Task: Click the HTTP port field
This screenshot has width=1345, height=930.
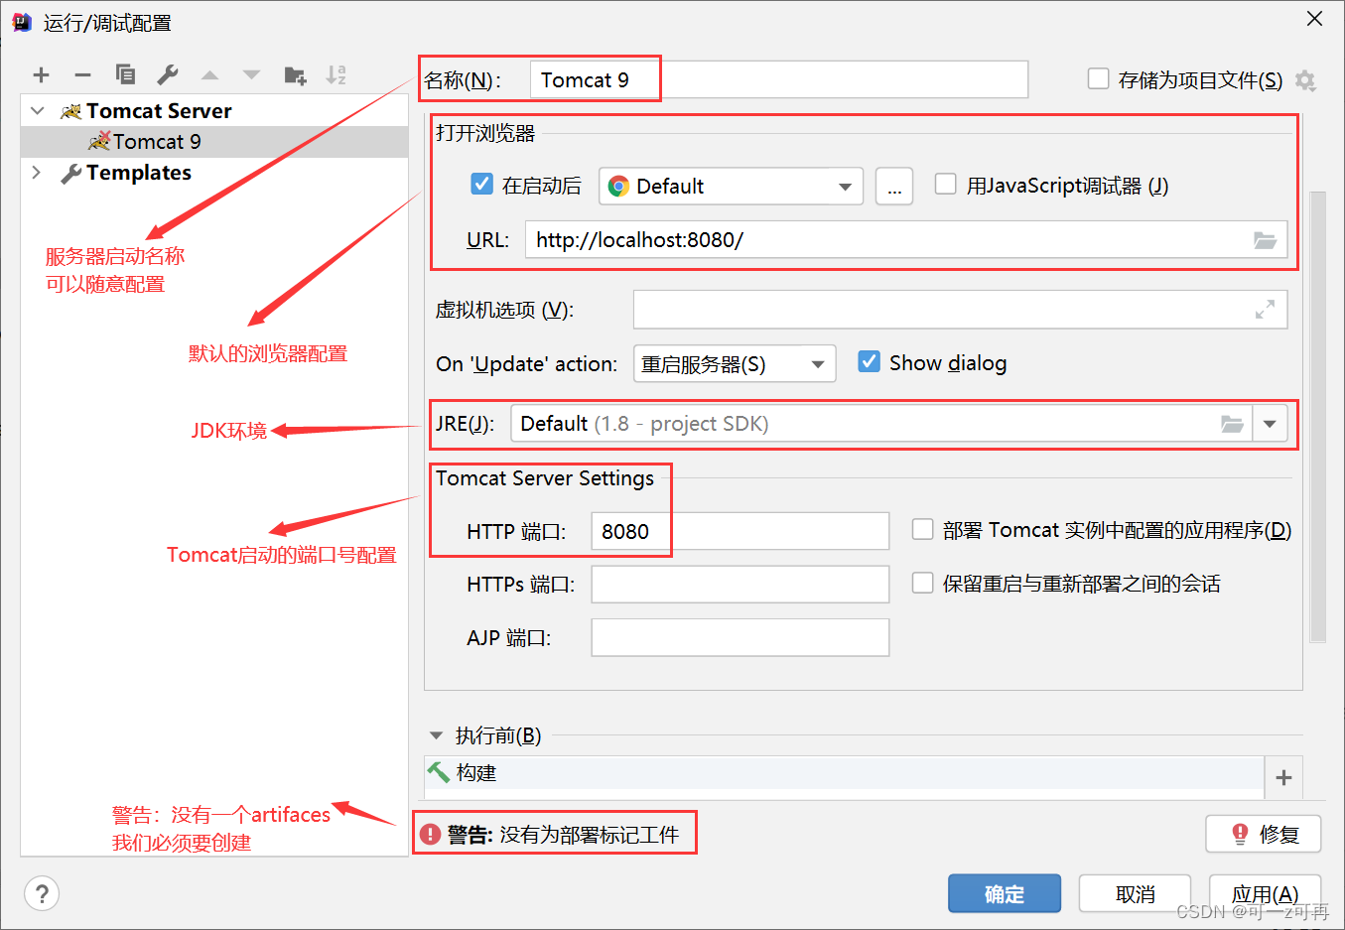Action: pos(740,531)
